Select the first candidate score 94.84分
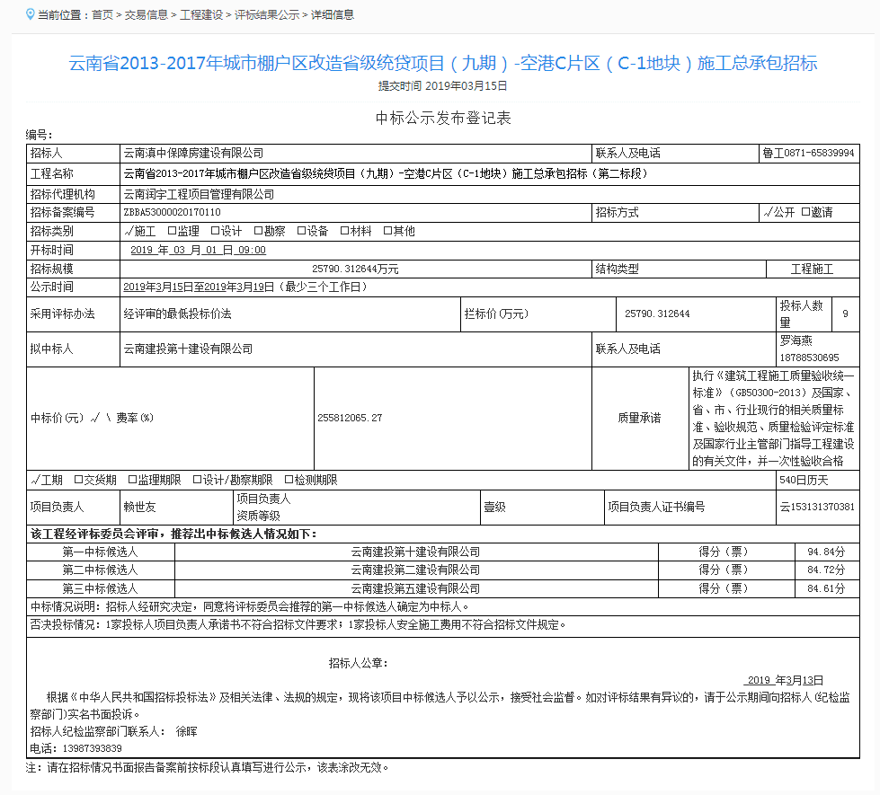The height and width of the screenshot is (795, 880). (826, 552)
